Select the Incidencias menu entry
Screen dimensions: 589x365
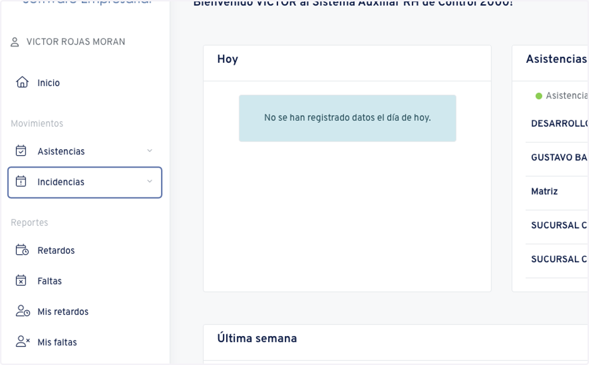[84, 182]
